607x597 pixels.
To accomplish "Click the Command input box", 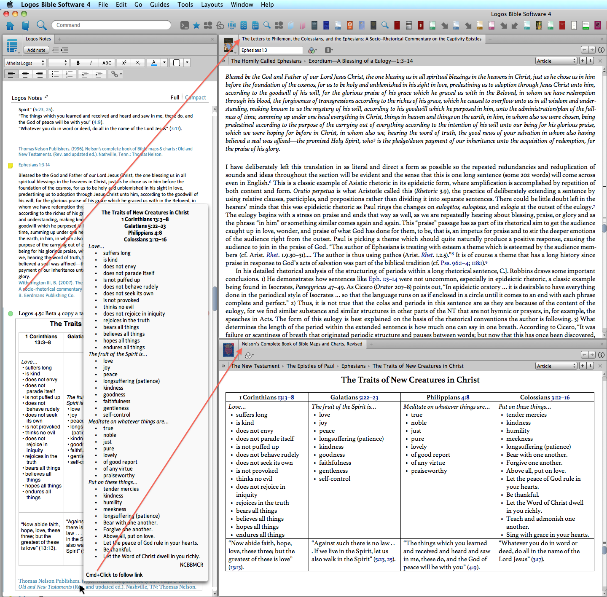I will (x=111, y=25).
